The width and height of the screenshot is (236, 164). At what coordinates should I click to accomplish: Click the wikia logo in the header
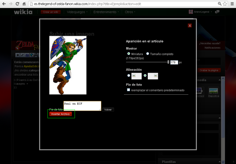23,12
